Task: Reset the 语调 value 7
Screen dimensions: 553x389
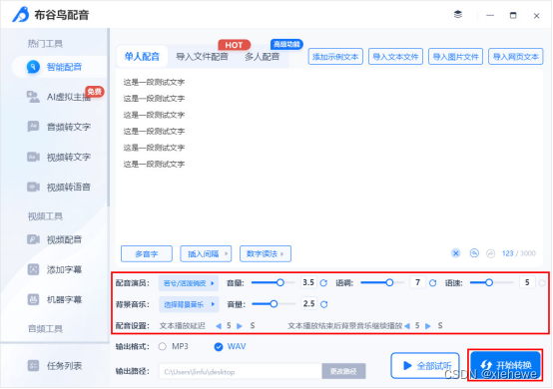Action: click(x=433, y=282)
